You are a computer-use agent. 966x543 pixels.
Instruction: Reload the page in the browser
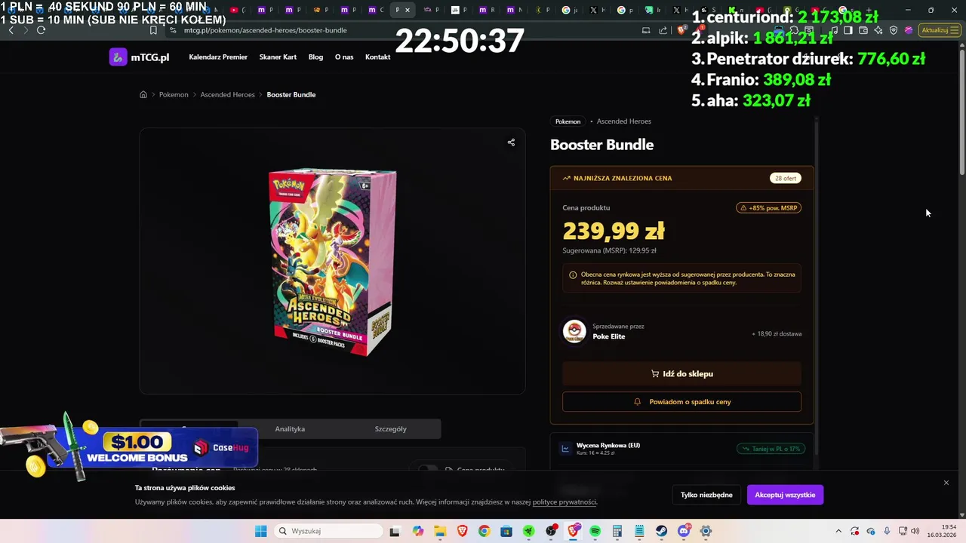[41, 30]
